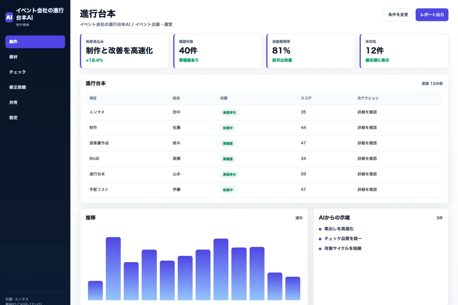Click 詳細を確認 in the 進行台本 row
This screenshot has width=458, height=305.
367,174
